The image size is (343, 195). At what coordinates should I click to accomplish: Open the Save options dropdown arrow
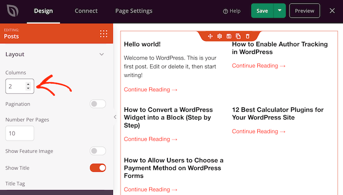click(279, 11)
